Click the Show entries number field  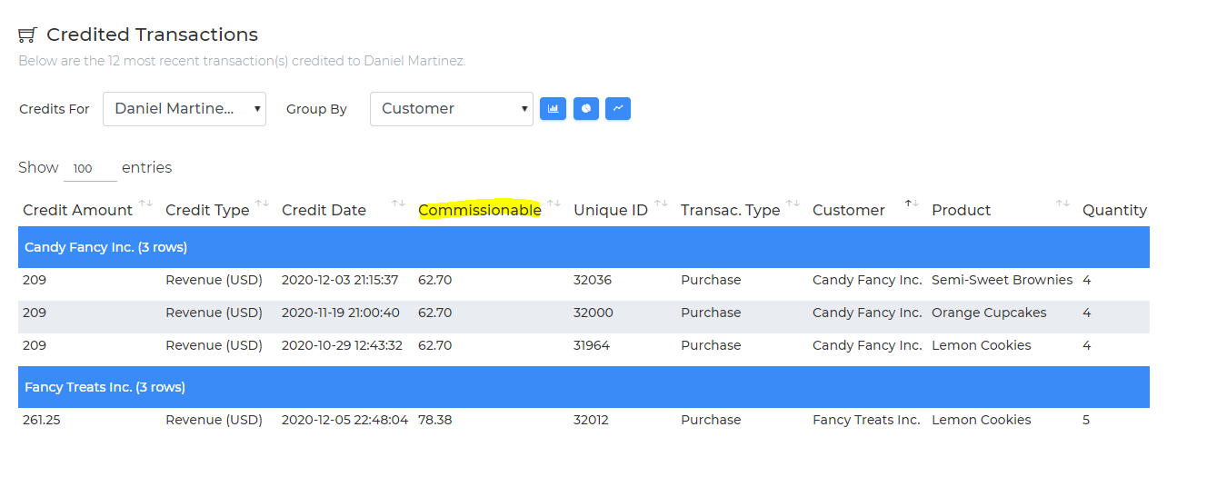[90, 168]
